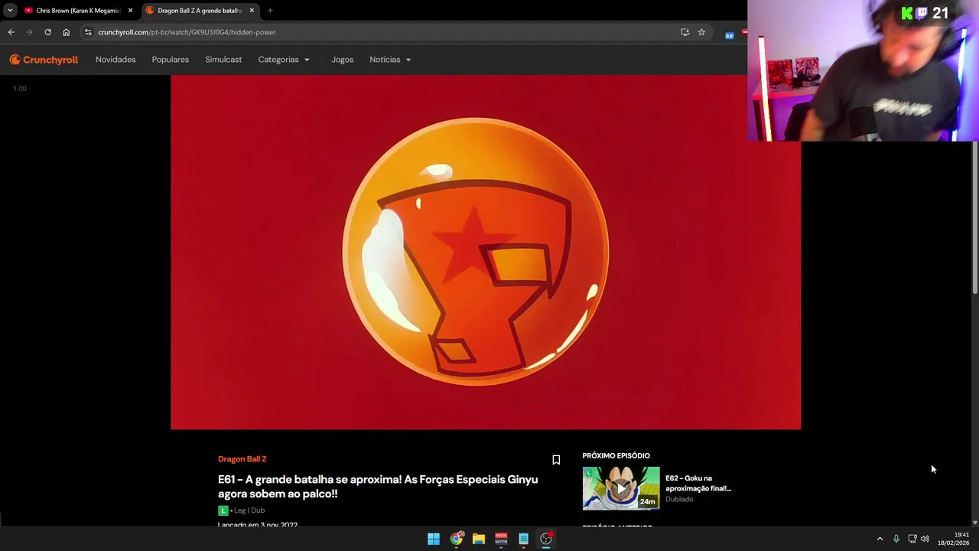Reload the current page

click(47, 32)
